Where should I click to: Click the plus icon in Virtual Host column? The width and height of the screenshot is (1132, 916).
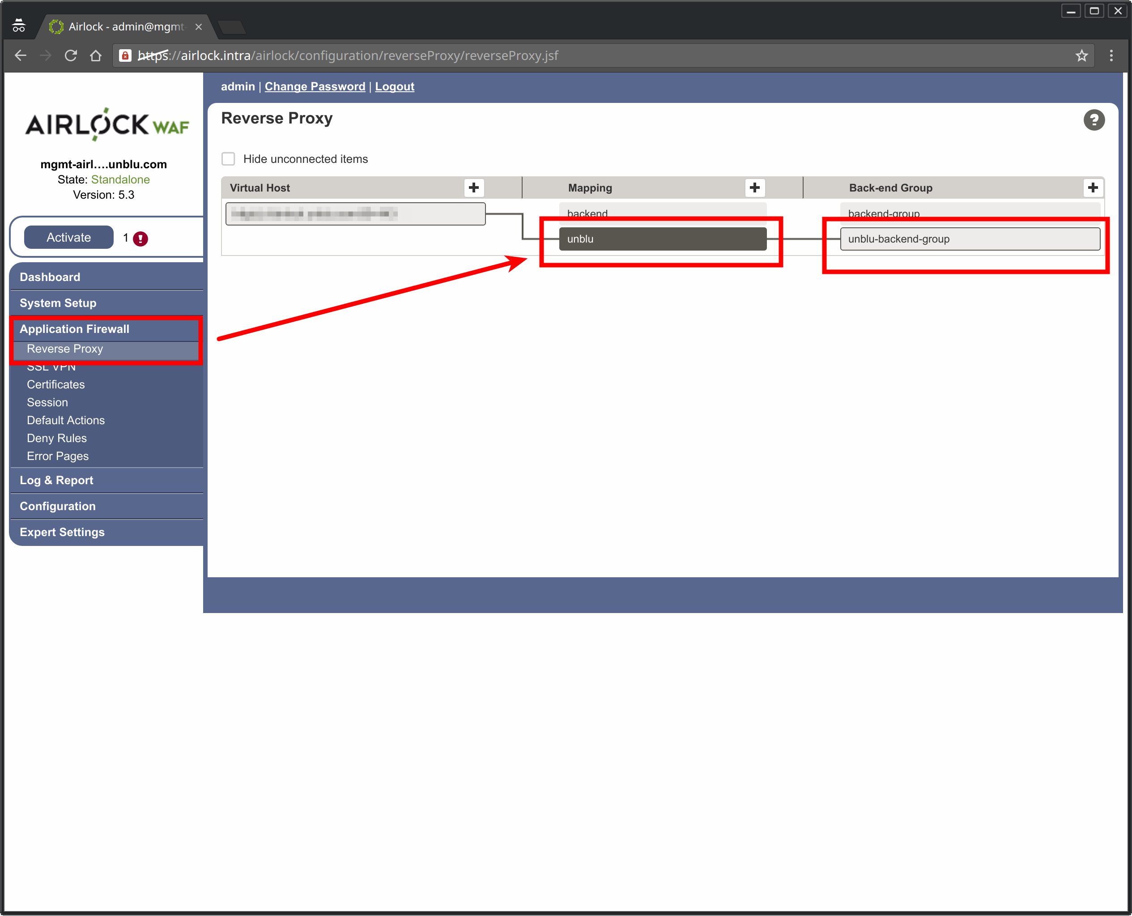click(473, 188)
